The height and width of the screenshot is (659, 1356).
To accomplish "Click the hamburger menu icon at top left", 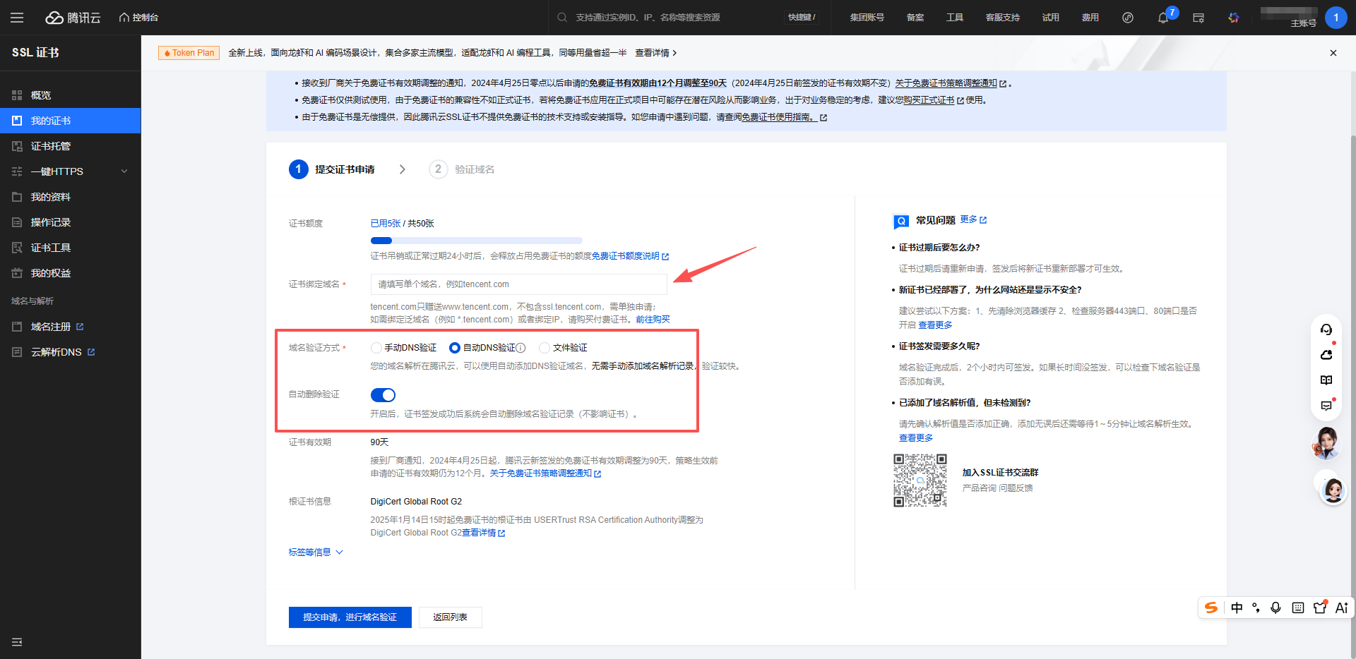I will pyautogui.click(x=17, y=18).
